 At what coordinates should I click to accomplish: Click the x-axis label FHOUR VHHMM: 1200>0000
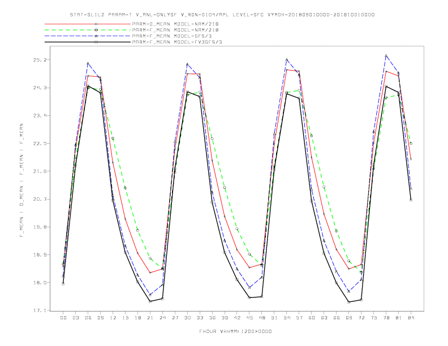(x=235, y=331)
